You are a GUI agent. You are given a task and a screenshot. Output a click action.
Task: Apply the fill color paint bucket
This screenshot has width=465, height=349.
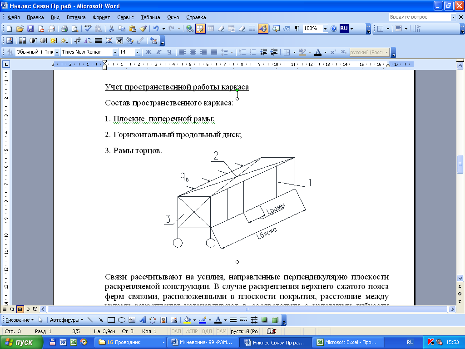(188, 320)
